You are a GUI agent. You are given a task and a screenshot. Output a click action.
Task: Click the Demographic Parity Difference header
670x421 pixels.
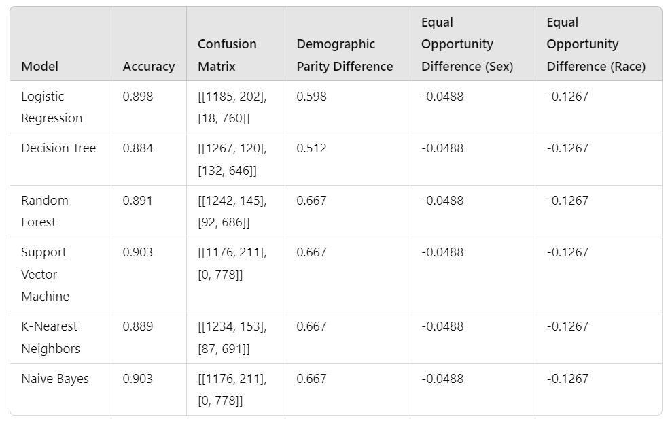[345, 55]
